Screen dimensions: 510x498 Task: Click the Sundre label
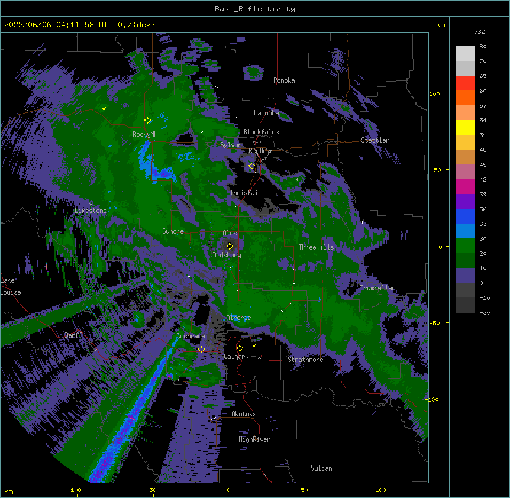point(173,231)
